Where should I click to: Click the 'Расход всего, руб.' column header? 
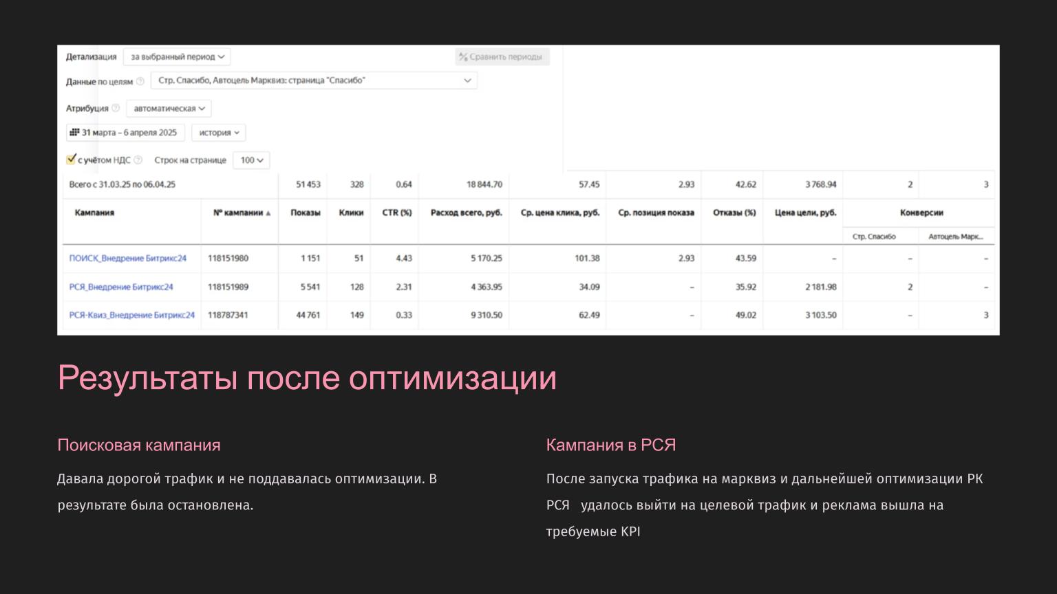[467, 213]
